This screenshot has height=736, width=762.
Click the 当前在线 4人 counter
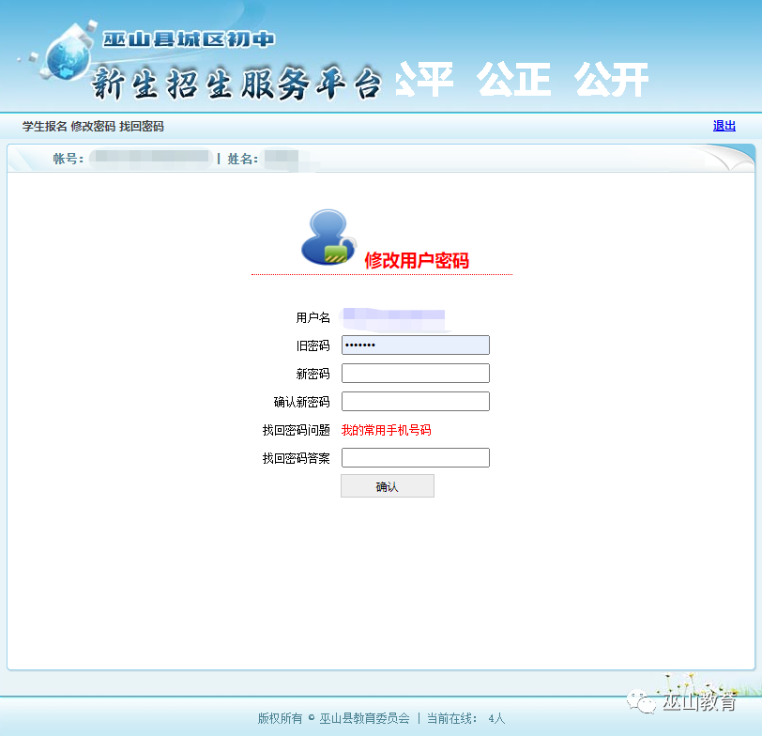(x=466, y=718)
